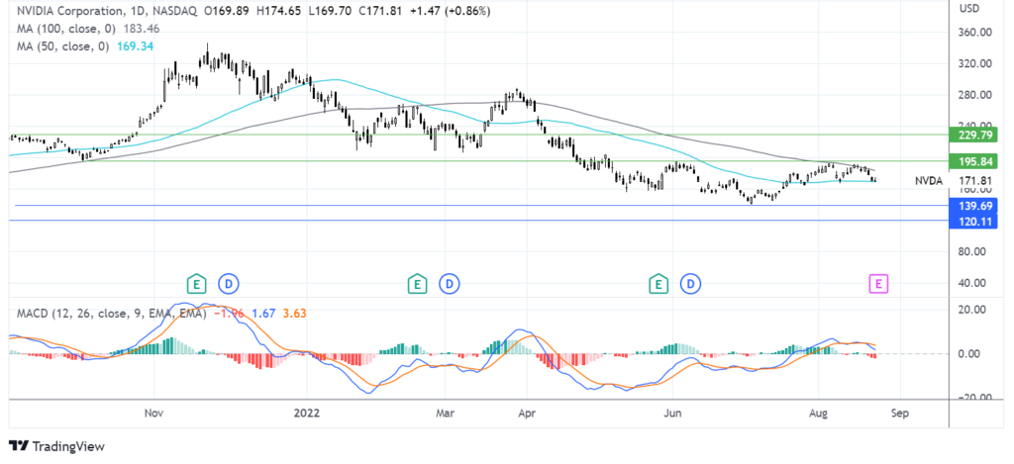Click the MACD signal value 3.63

point(293,314)
